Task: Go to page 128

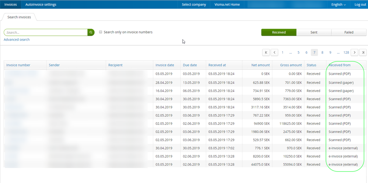Action: click(346, 53)
